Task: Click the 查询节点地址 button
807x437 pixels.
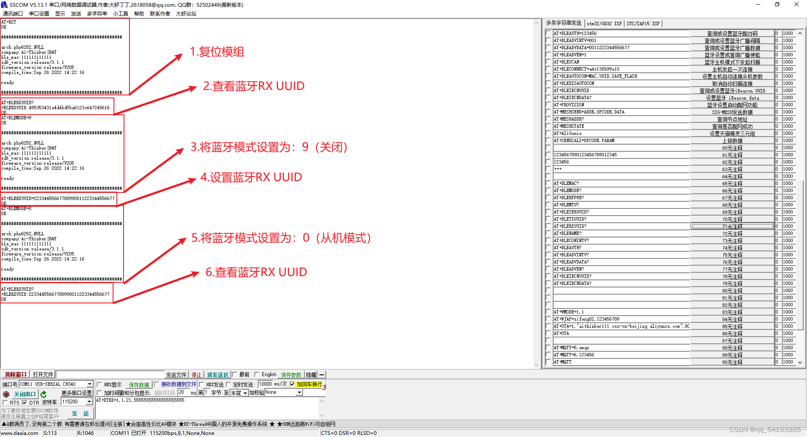Action: tap(732, 119)
